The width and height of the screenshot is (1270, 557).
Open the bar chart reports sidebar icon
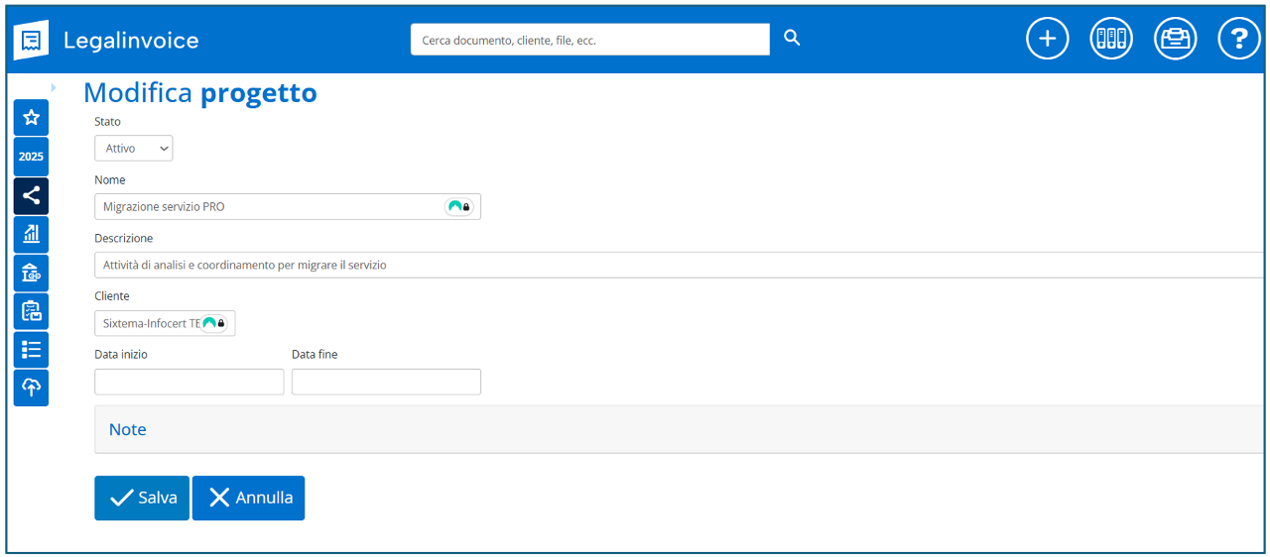pos(31,234)
